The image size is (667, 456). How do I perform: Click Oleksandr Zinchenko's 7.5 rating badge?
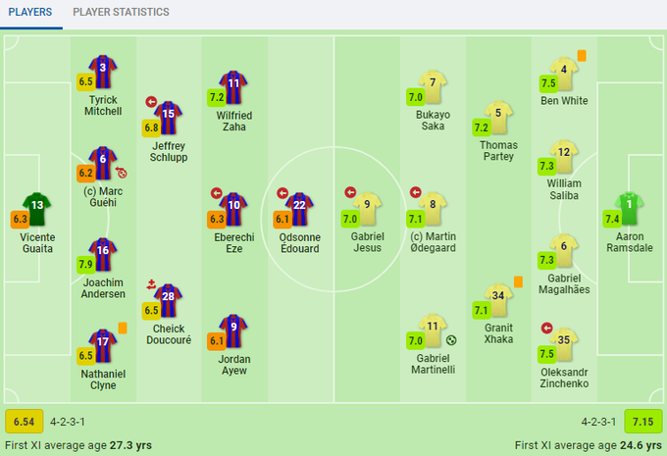point(547,354)
